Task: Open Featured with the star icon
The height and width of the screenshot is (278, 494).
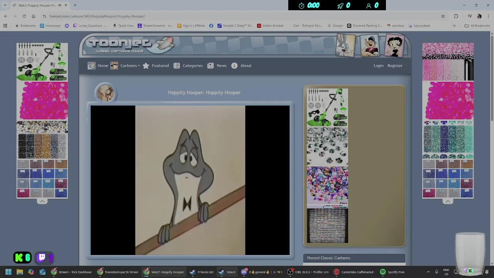Action: point(156,66)
